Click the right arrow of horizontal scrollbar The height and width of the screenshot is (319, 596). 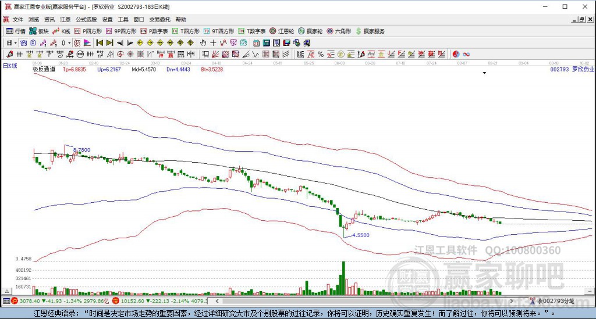(512, 301)
